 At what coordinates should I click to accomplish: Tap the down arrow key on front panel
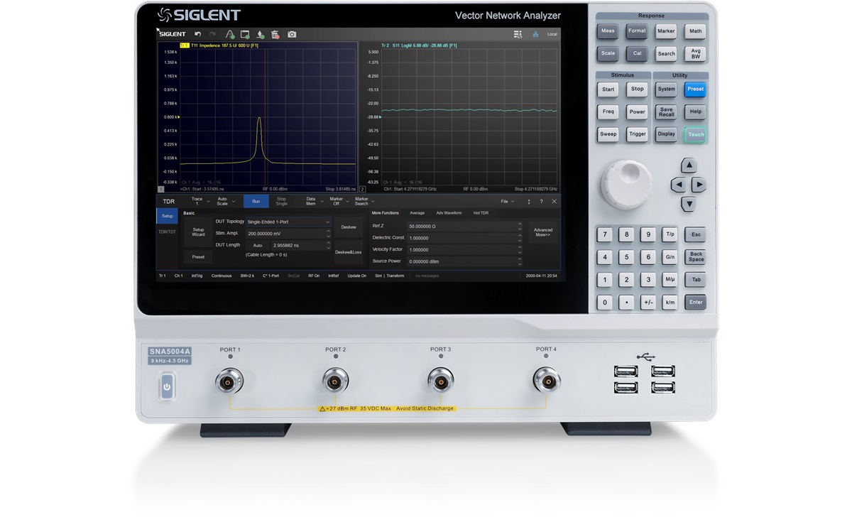(x=689, y=205)
